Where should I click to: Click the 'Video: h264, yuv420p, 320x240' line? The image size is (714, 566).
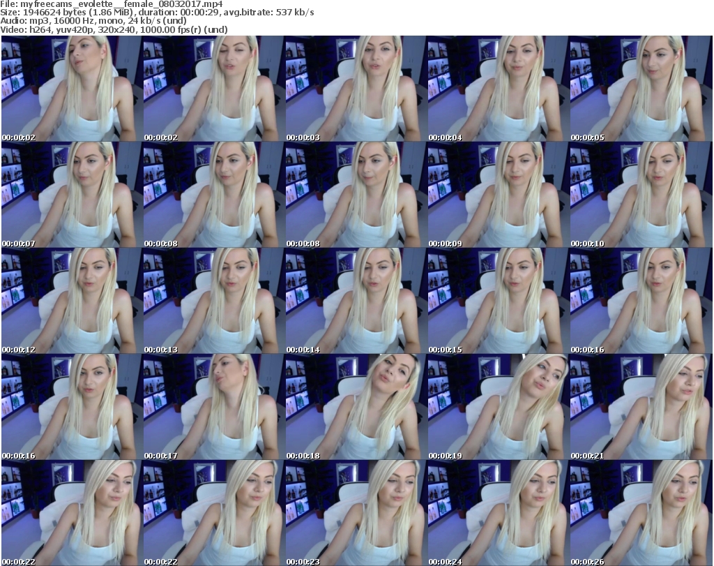tap(114, 29)
